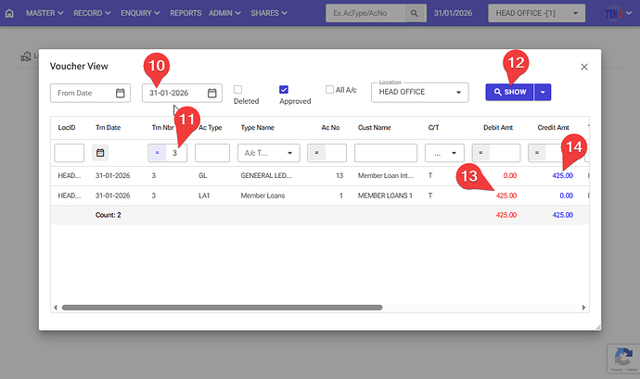Open the From Date calendar picker
The image size is (640, 379).
pyautogui.click(x=121, y=93)
